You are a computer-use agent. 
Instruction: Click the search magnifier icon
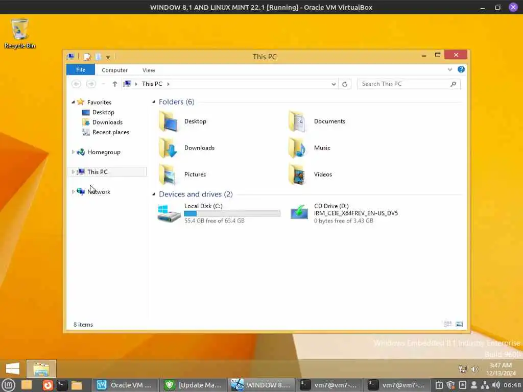(x=454, y=84)
